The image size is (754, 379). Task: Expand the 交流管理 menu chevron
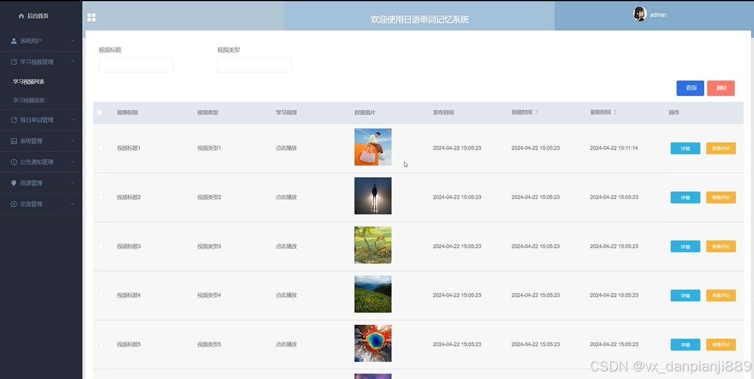tap(72, 204)
